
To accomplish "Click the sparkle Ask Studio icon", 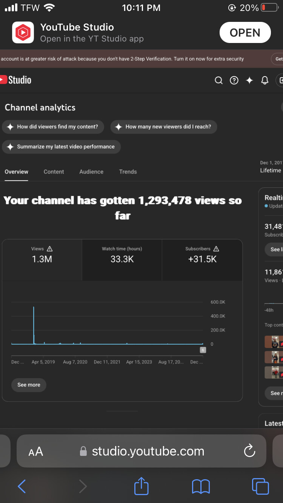I will click(249, 80).
